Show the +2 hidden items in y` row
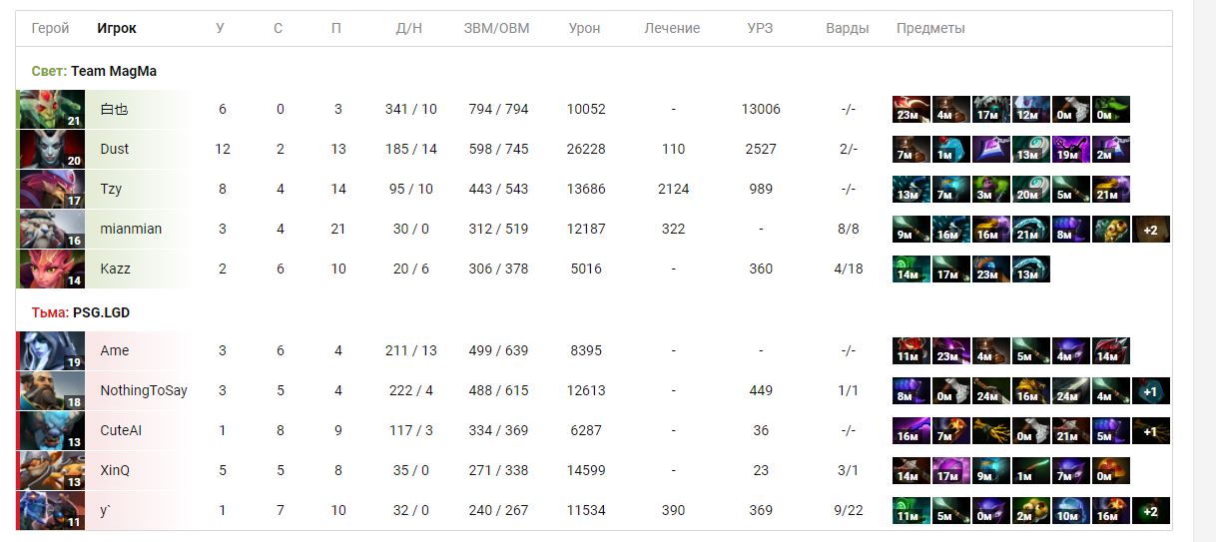Viewport: 1216px width, 542px height. (1151, 510)
